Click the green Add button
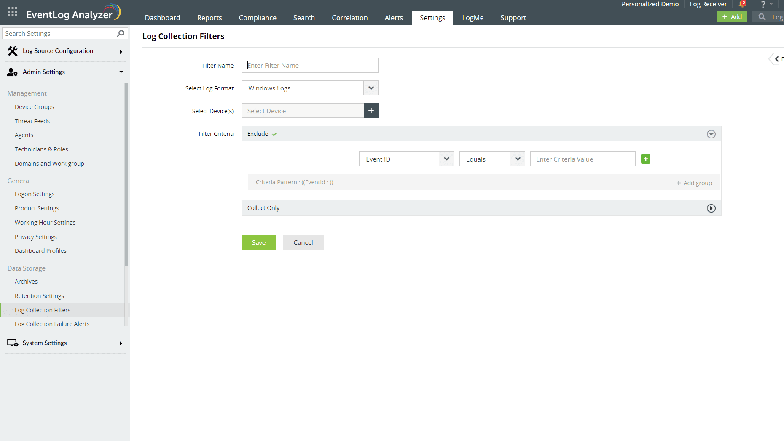 (x=732, y=16)
